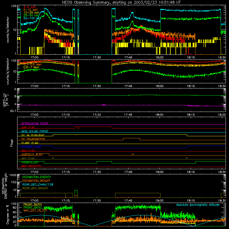Screen dimensions: 229x229
Task: Click 'Absolute geomagnetic latitude' legend text
Action: [198, 205]
